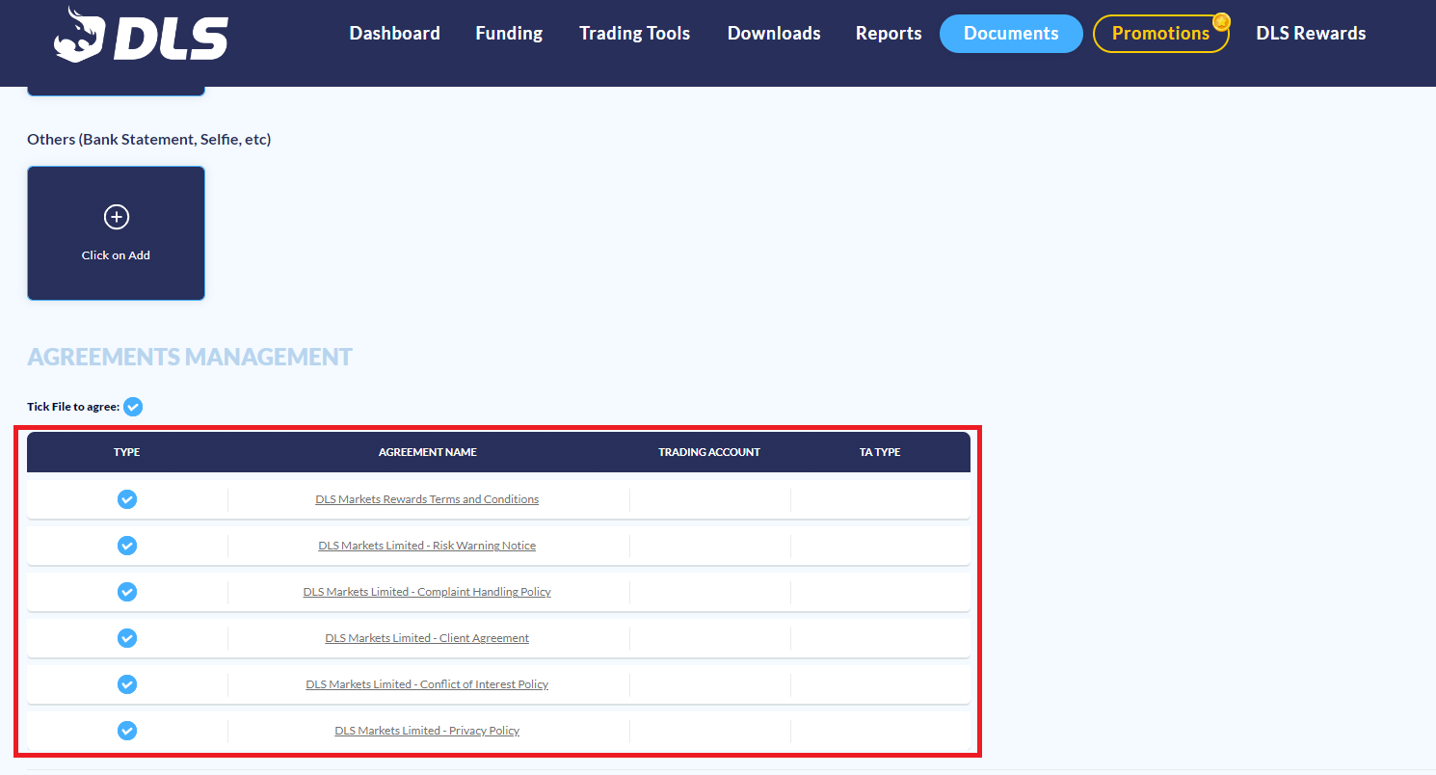Click the Promotions button
The image size is (1436, 775).
point(1160,34)
